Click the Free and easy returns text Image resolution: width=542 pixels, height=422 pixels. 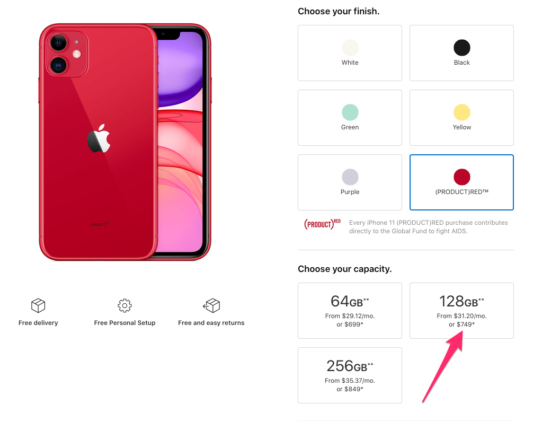(x=211, y=323)
